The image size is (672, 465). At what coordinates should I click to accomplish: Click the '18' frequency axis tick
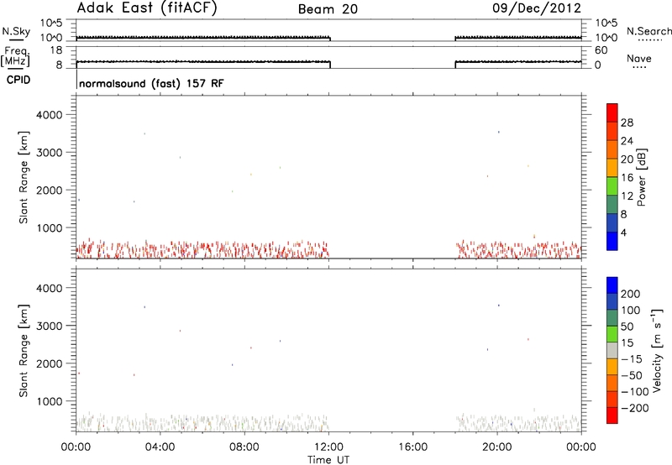pos(56,50)
